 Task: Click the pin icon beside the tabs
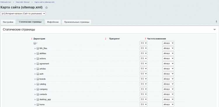coord(216,21)
